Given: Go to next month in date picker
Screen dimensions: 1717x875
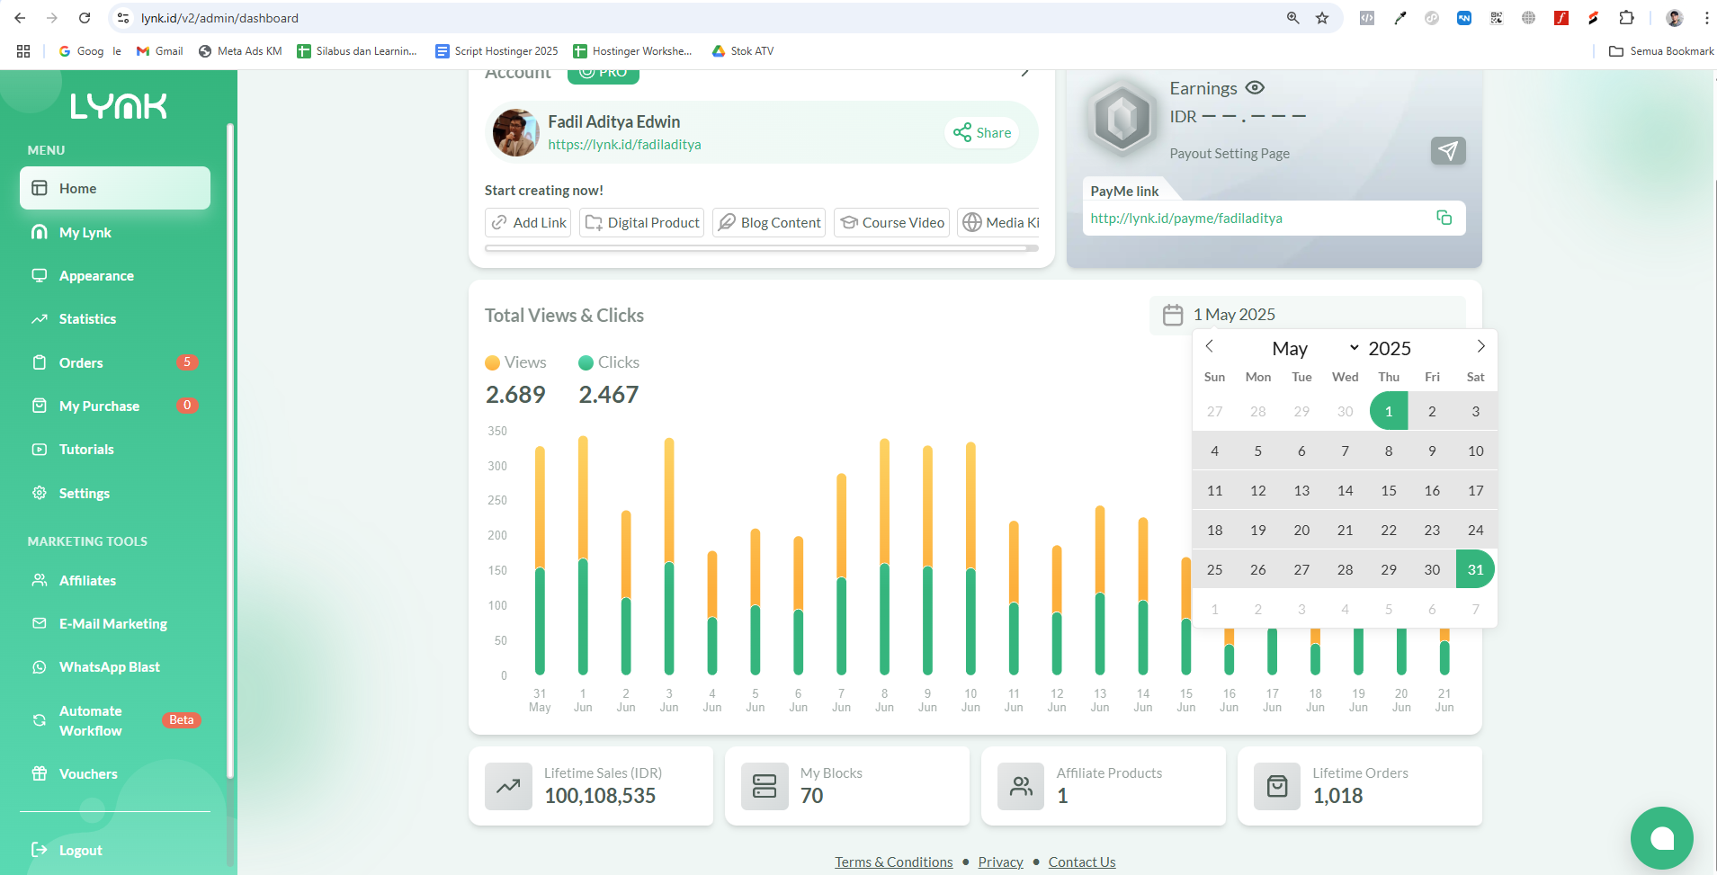Looking at the screenshot, I should [x=1480, y=346].
